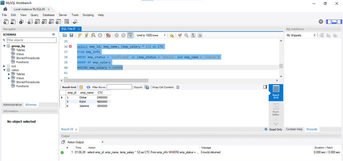Save the script to file
The image size is (343, 161).
[x=71, y=35]
